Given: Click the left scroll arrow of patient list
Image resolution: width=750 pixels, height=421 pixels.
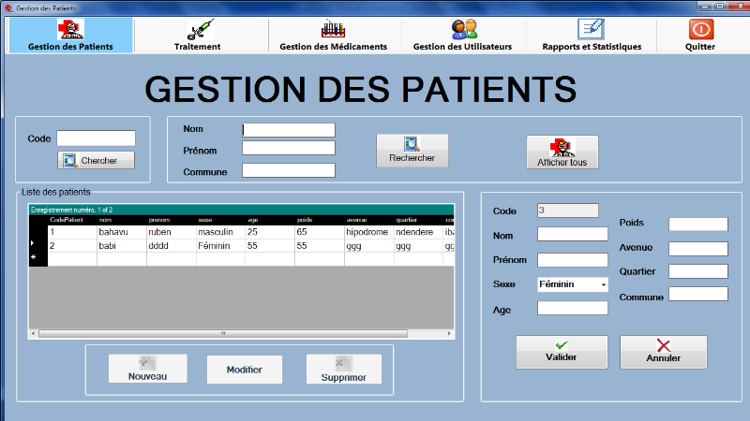Looking at the screenshot, I should point(33,334).
